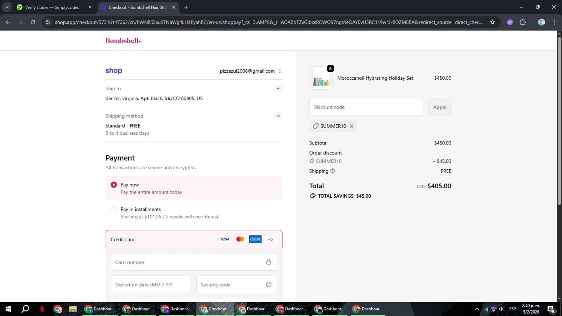This screenshot has height=316, width=562.
Task: Bookmark this page with star icon
Action: click(x=492, y=22)
